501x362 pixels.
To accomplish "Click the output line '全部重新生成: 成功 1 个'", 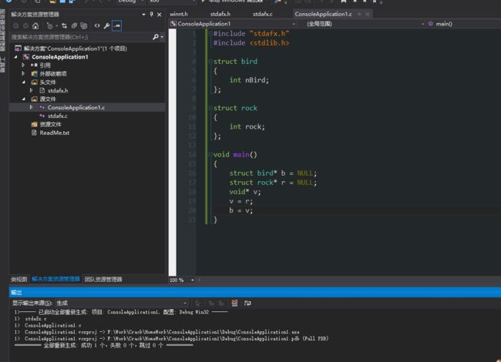I will [103, 345].
